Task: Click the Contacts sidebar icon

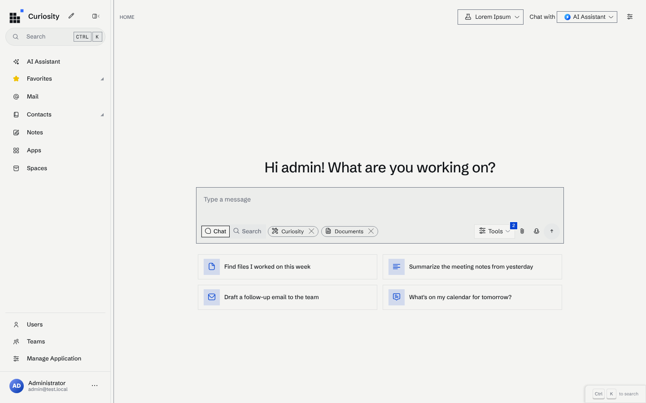Action: click(16, 115)
